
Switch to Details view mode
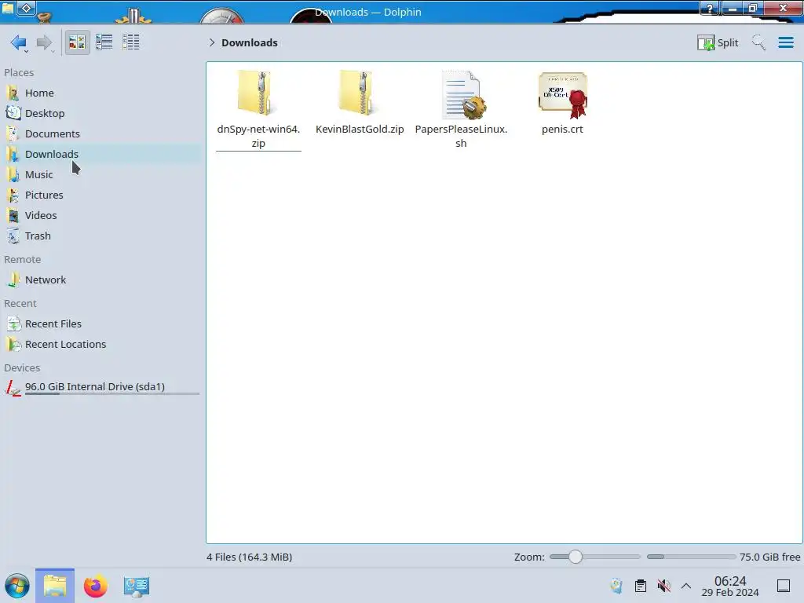(x=131, y=42)
